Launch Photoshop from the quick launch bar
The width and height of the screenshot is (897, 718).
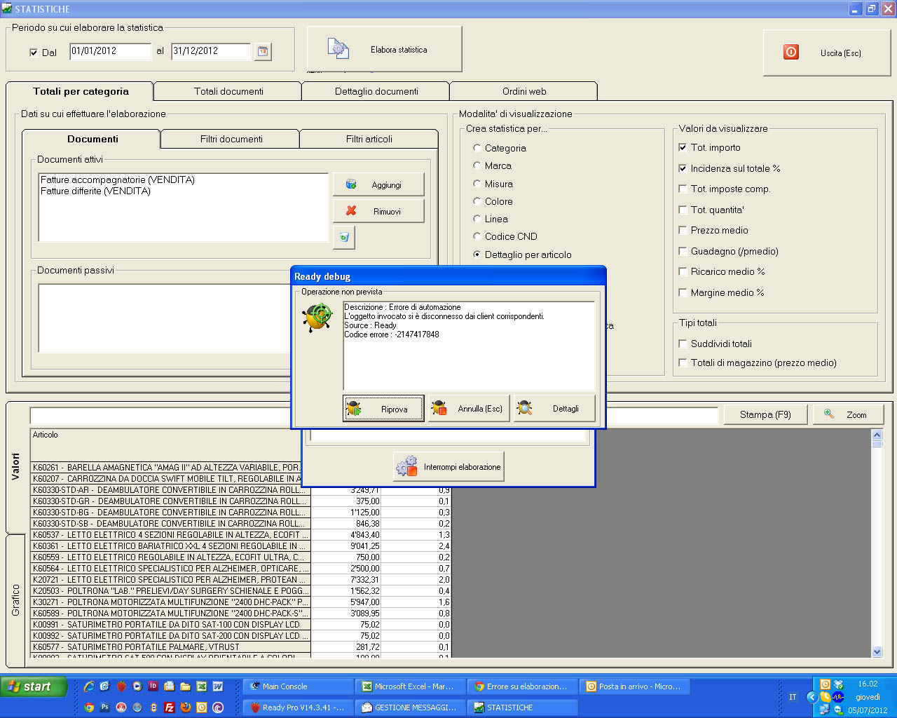(104, 707)
